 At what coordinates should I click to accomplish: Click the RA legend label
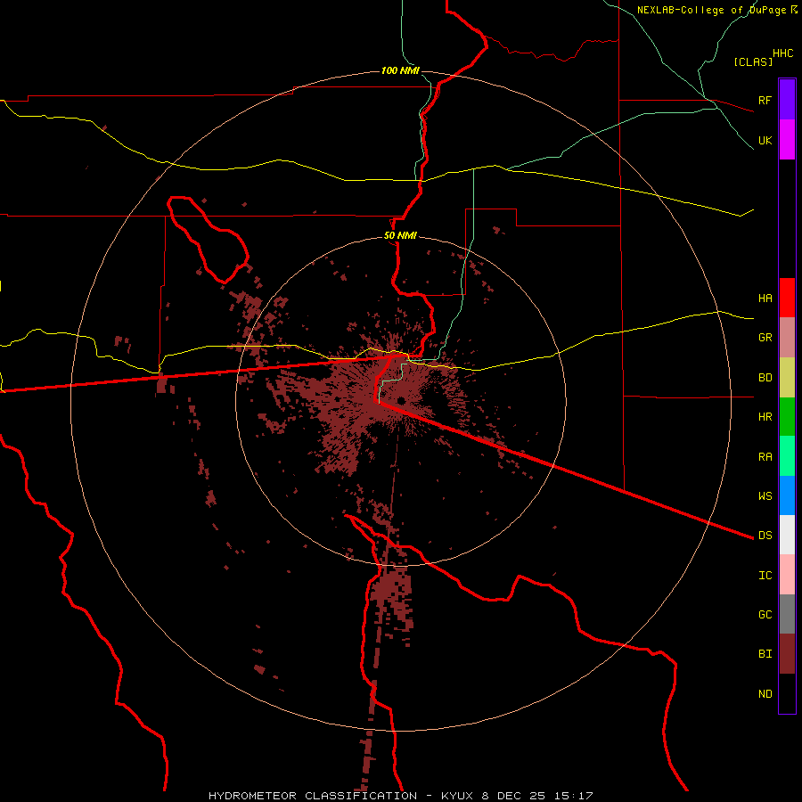click(765, 456)
